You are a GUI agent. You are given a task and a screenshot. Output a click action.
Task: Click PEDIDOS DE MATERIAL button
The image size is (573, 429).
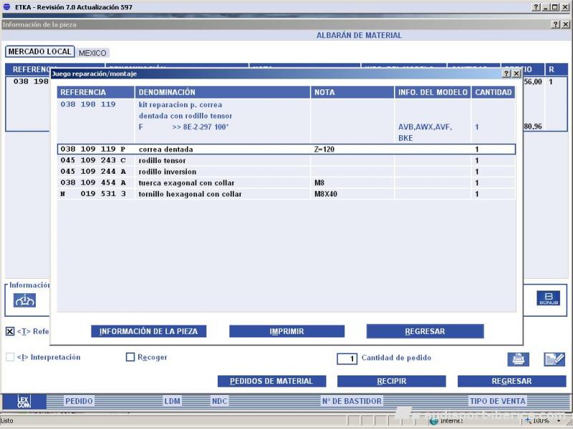[x=271, y=381]
